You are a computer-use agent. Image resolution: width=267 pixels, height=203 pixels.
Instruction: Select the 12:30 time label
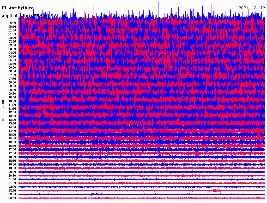click(12, 116)
